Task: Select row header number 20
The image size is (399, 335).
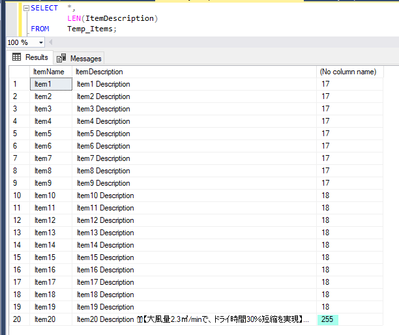Action: pyautogui.click(x=16, y=319)
